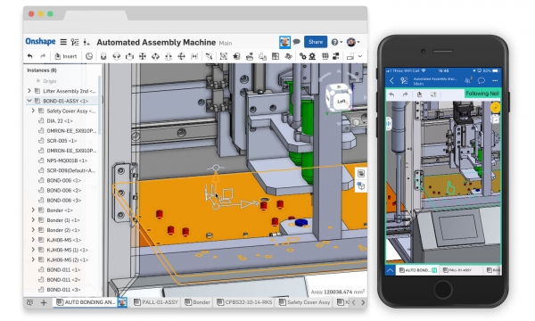
Task: Select the BOND-006 <1> part in the instances list
Action: coord(63,180)
